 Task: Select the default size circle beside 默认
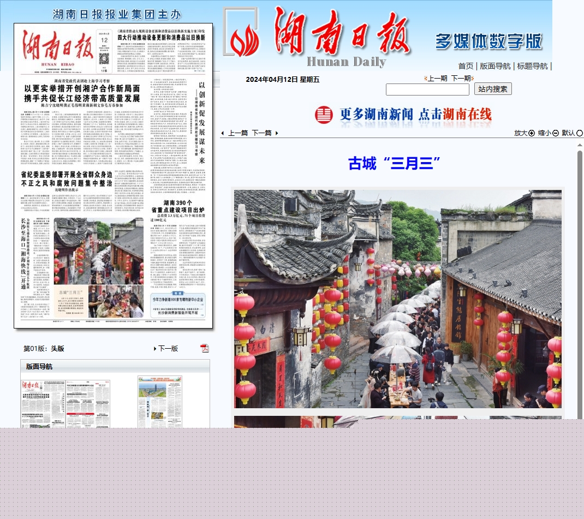coord(580,133)
